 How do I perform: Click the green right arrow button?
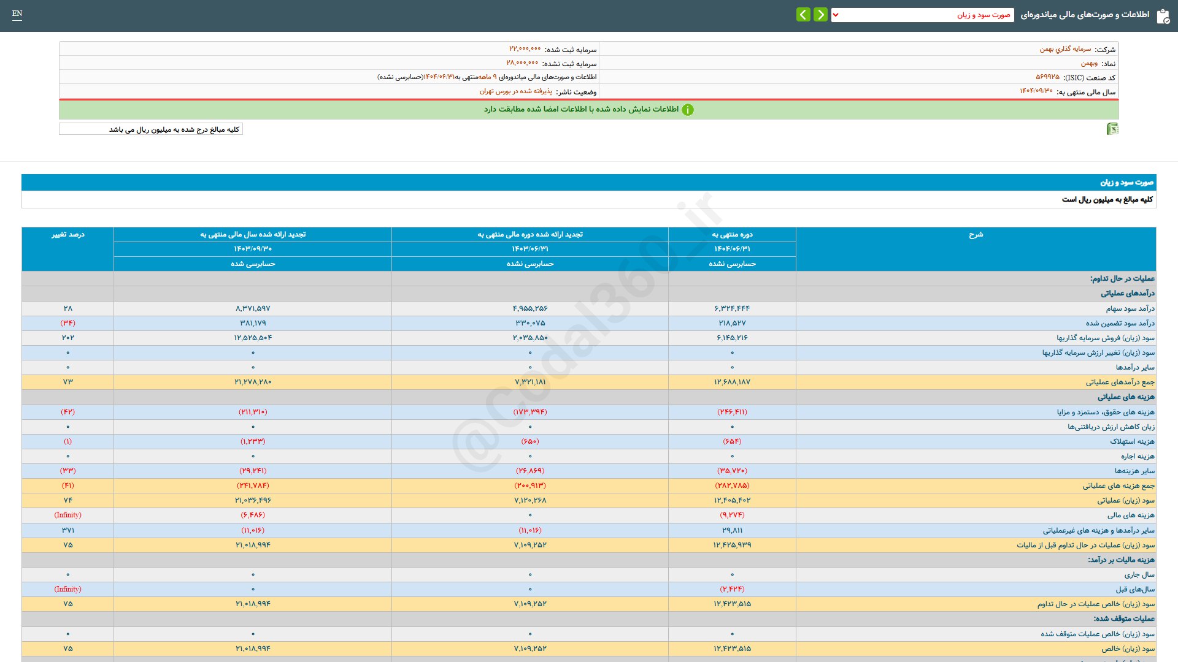[820, 15]
